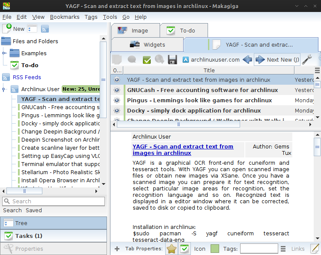The image size is (321, 255).
Task: Click the green checkmark mark-read icon
Action: tap(146, 59)
